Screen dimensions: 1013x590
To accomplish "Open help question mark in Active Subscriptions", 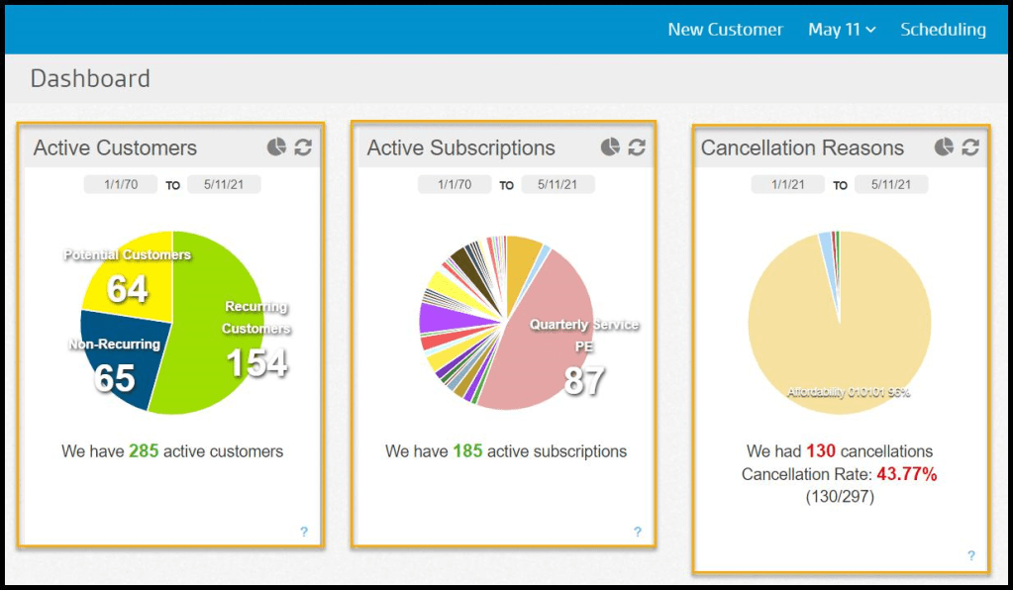I will pos(638,532).
